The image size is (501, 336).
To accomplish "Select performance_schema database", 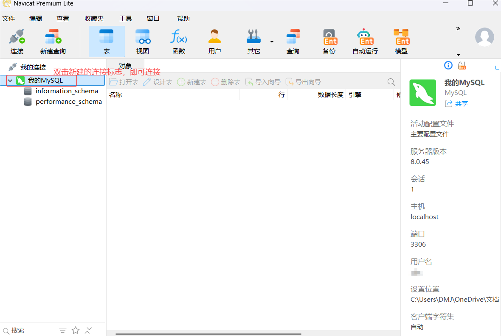I will pos(69,102).
